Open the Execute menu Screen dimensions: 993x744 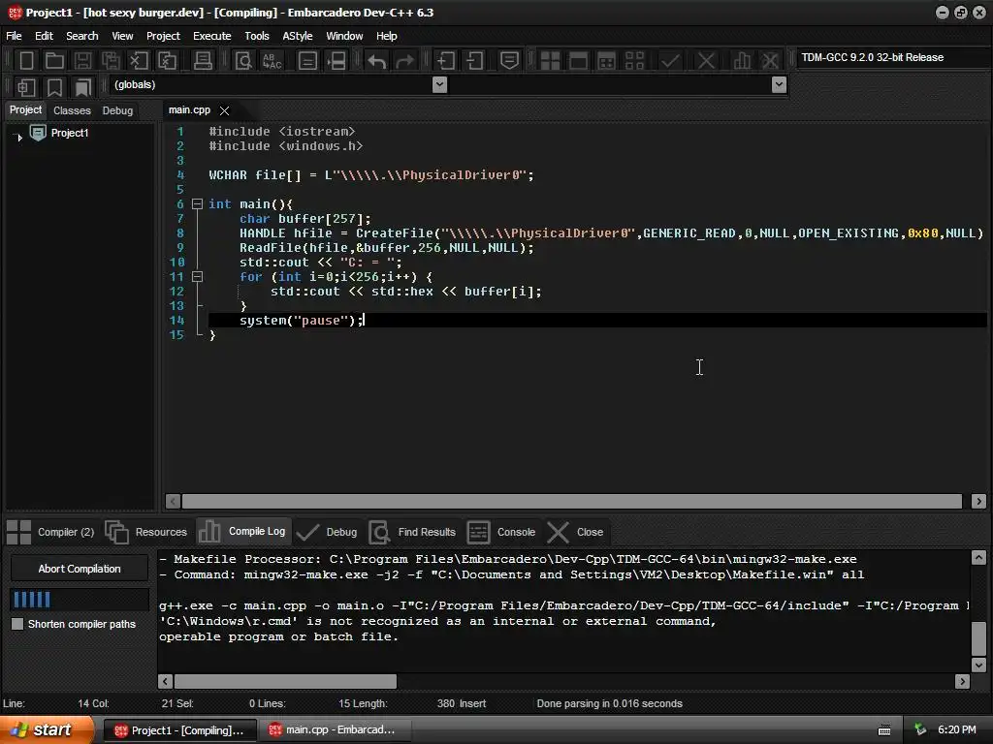click(211, 36)
